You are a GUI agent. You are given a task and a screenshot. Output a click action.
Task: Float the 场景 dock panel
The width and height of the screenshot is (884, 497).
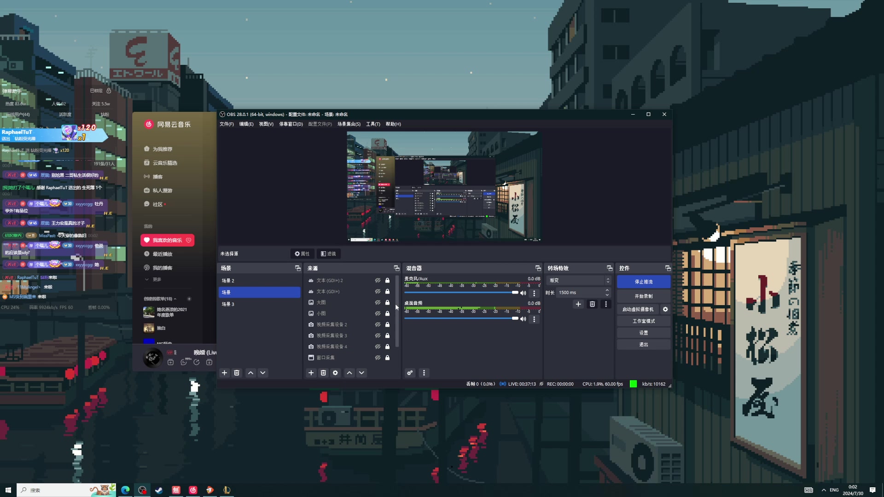[x=298, y=268]
